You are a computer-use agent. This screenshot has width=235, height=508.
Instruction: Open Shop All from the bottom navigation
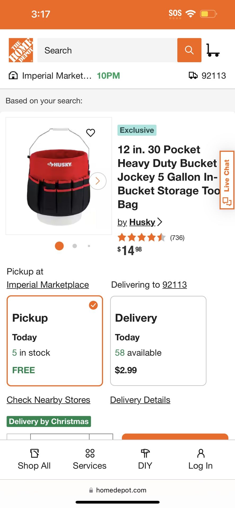[34, 459]
